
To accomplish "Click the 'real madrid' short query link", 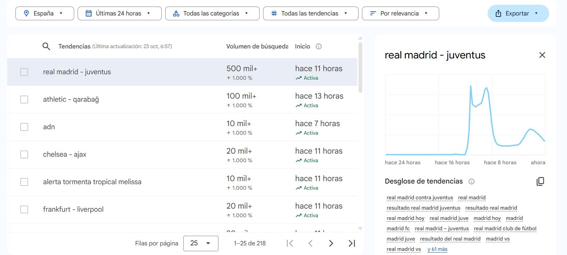I will (472, 198).
